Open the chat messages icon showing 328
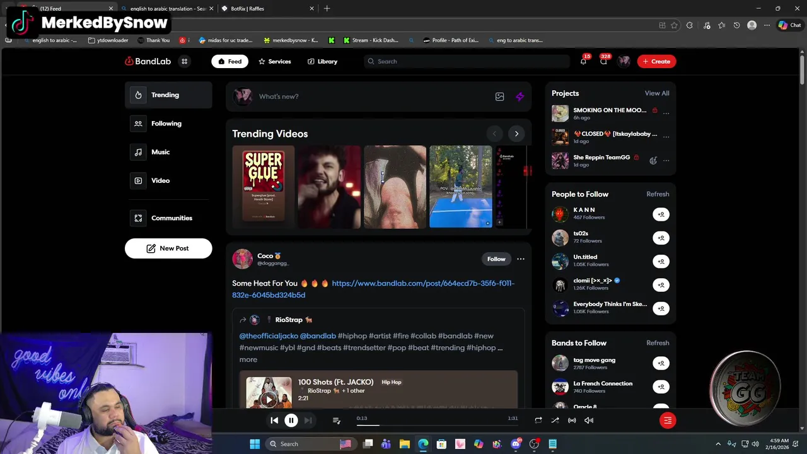Image resolution: width=807 pixels, height=454 pixels. (603, 61)
